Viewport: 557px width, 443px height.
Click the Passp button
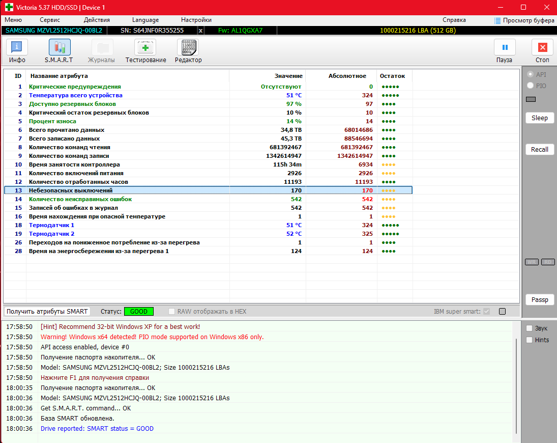pos(539,300)
